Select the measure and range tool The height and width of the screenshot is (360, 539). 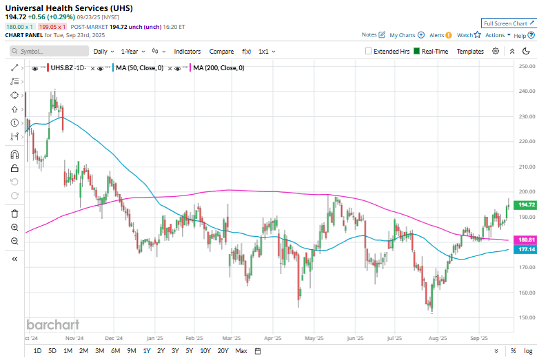pyautogui.click(x=14, y=136)
